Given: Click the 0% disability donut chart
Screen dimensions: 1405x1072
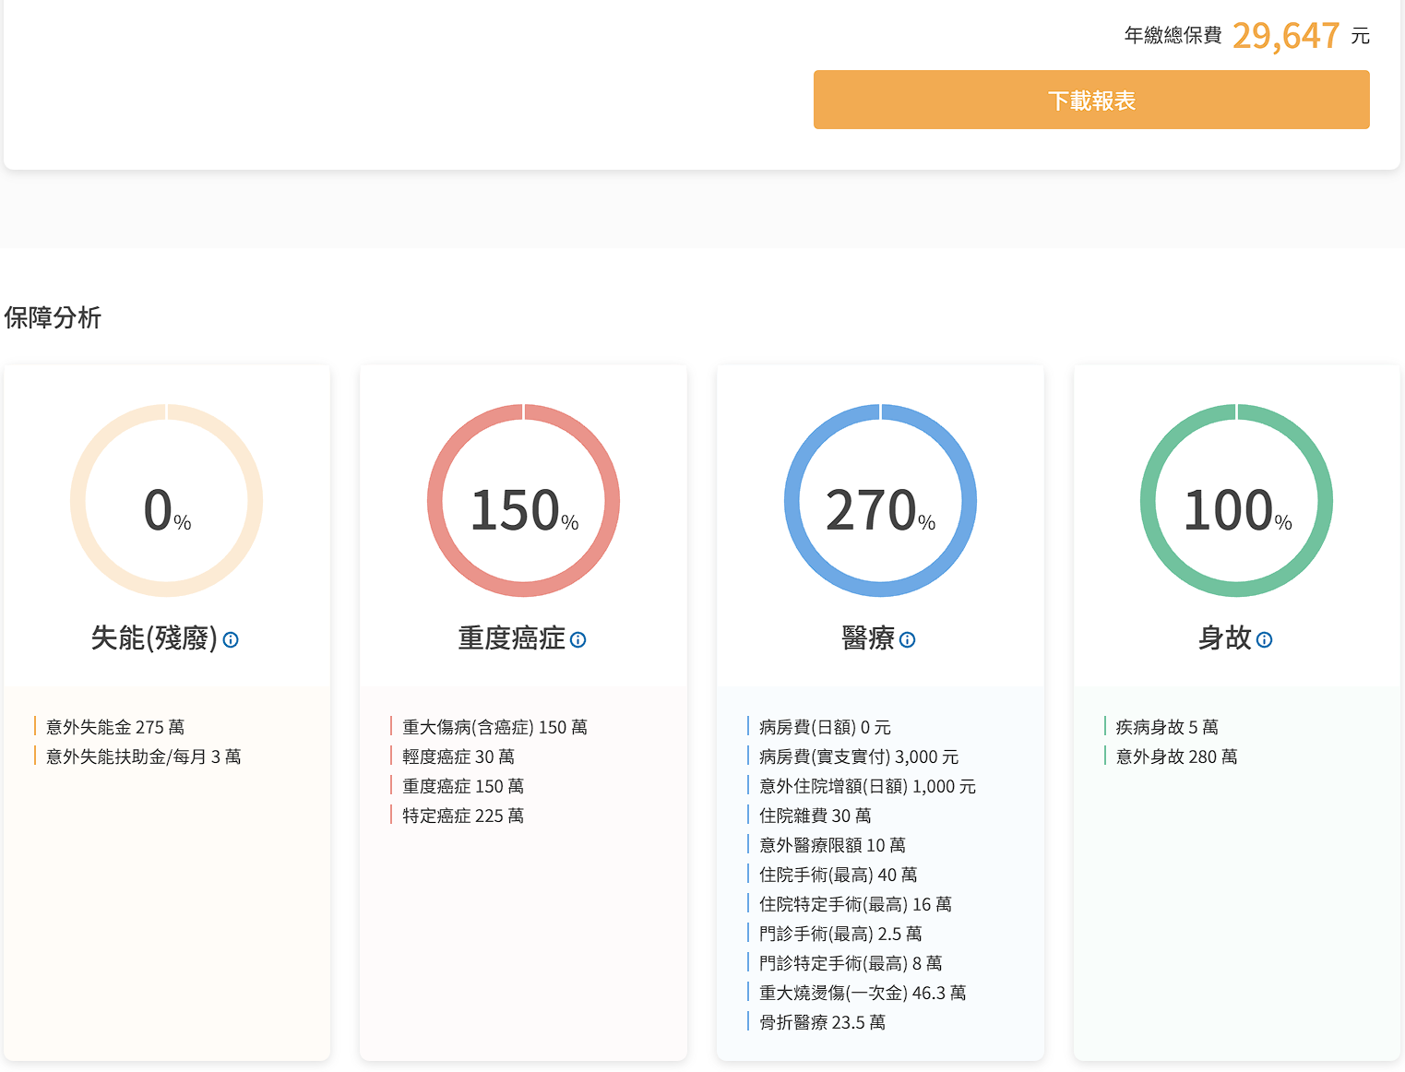Looking at the screenshot, I should (x=167, y=501).
